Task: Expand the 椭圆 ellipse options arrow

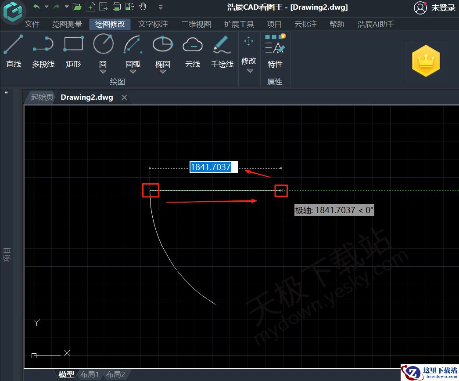Action: click(163, 72)
